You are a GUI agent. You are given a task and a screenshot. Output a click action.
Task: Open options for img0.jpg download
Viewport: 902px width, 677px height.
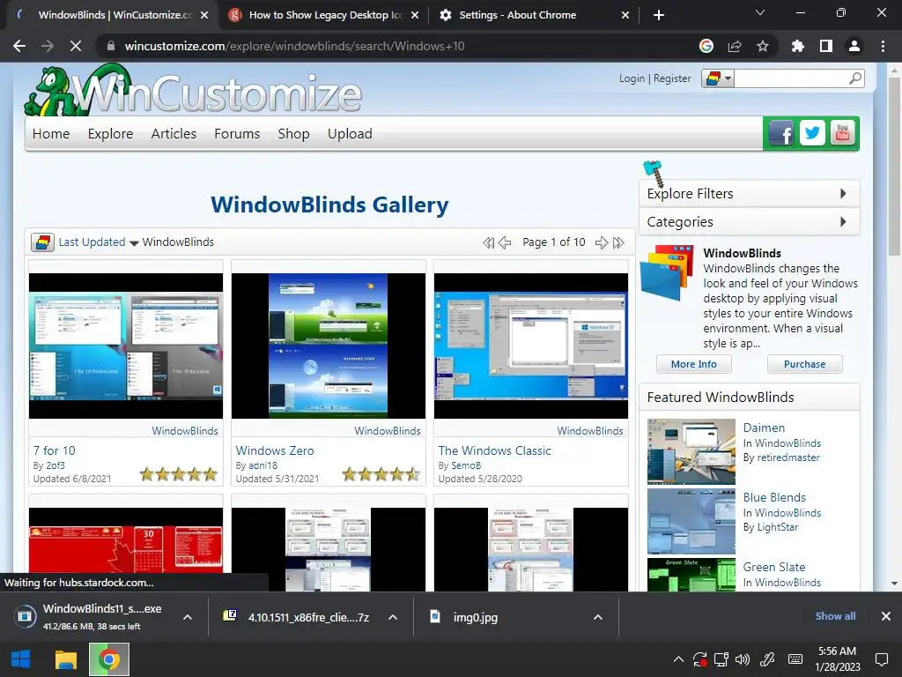tap(598, 617)
